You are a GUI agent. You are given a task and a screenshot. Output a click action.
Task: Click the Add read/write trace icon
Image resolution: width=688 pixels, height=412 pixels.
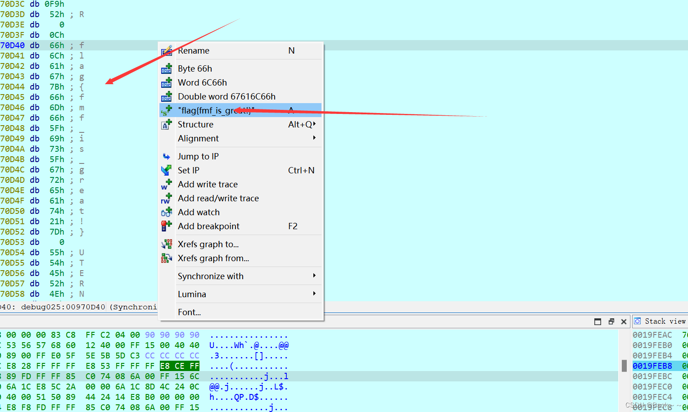click(167, 198)
